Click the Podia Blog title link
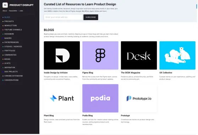The image size is (198, 135). point(87,116)
